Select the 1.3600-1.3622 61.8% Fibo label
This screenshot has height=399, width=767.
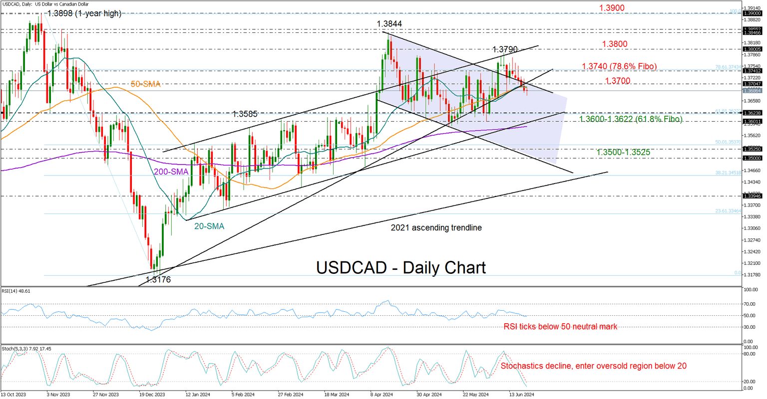[631, 119]
